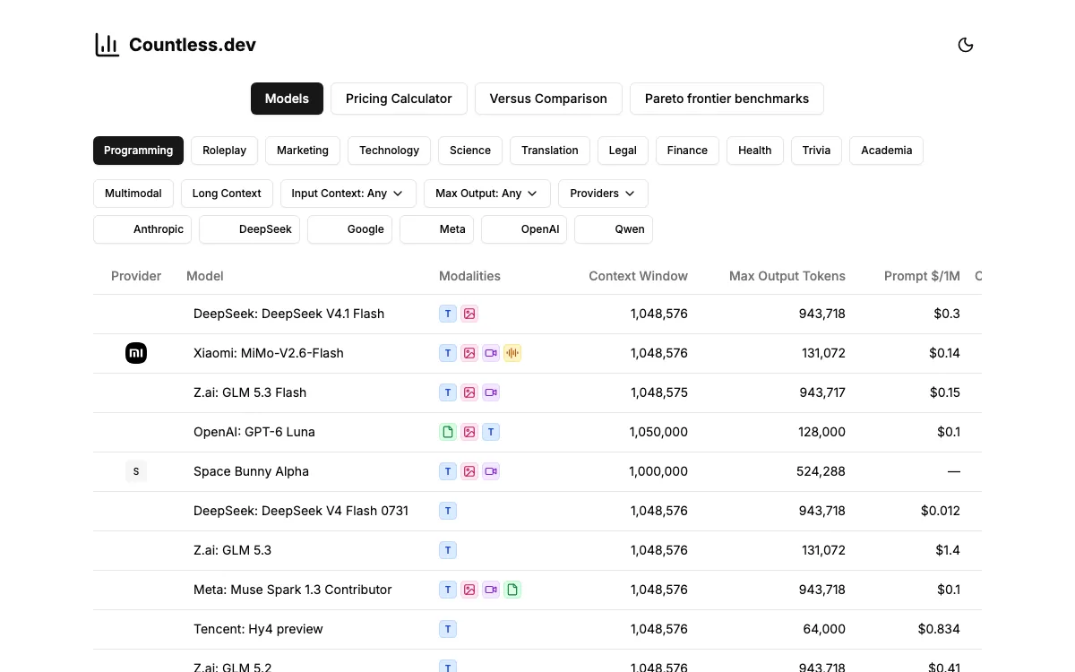This screenshot has height=672, width=1075.
Task: Click file modality icon for OpenAI GPT-6 Luna
Action: [448, 432]
